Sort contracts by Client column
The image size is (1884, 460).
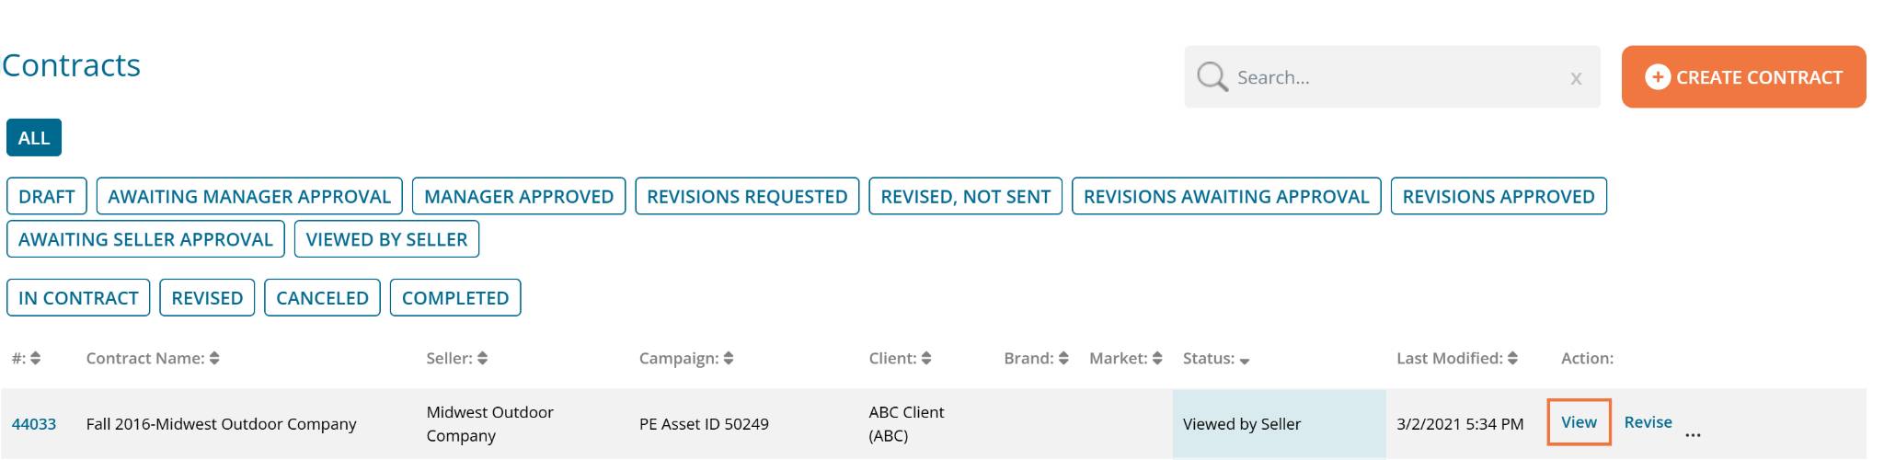pos(926,359)
